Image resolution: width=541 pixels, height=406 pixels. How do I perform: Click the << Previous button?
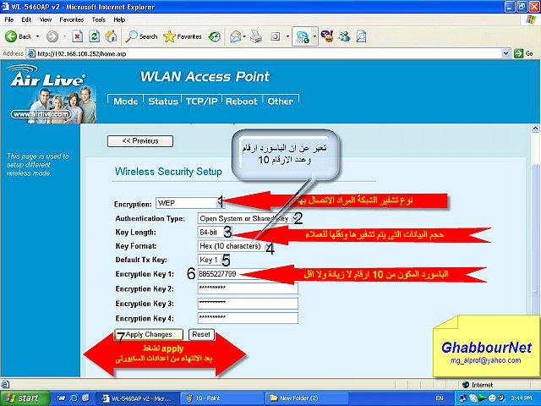[140, 141]
